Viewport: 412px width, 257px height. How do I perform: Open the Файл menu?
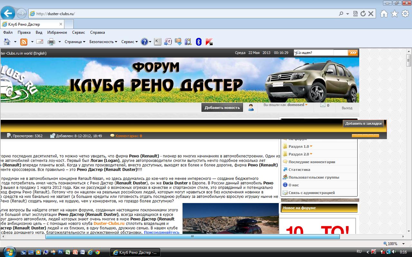click(x=8, y=32)
